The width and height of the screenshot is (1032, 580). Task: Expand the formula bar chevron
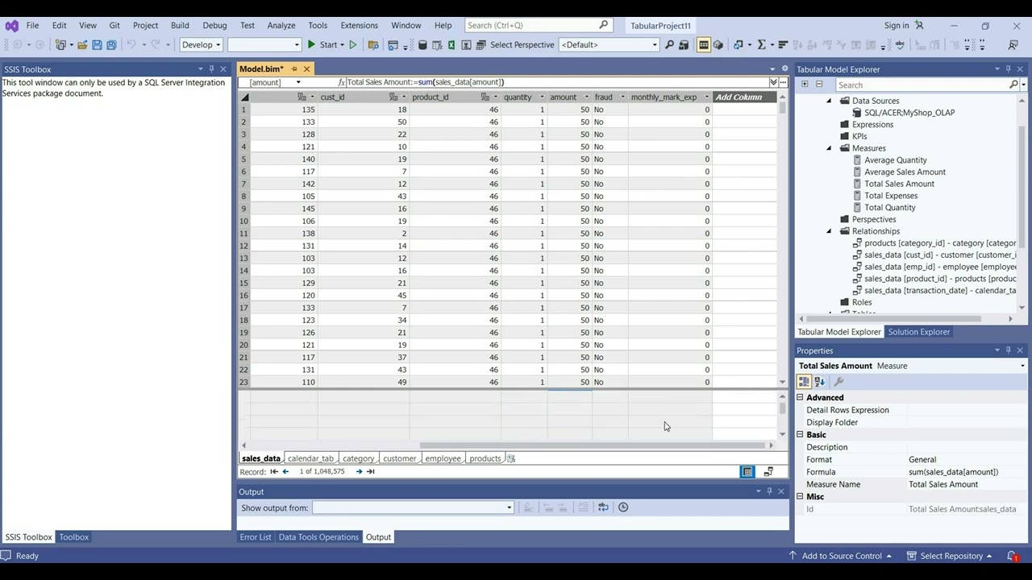tap(773, 82)
